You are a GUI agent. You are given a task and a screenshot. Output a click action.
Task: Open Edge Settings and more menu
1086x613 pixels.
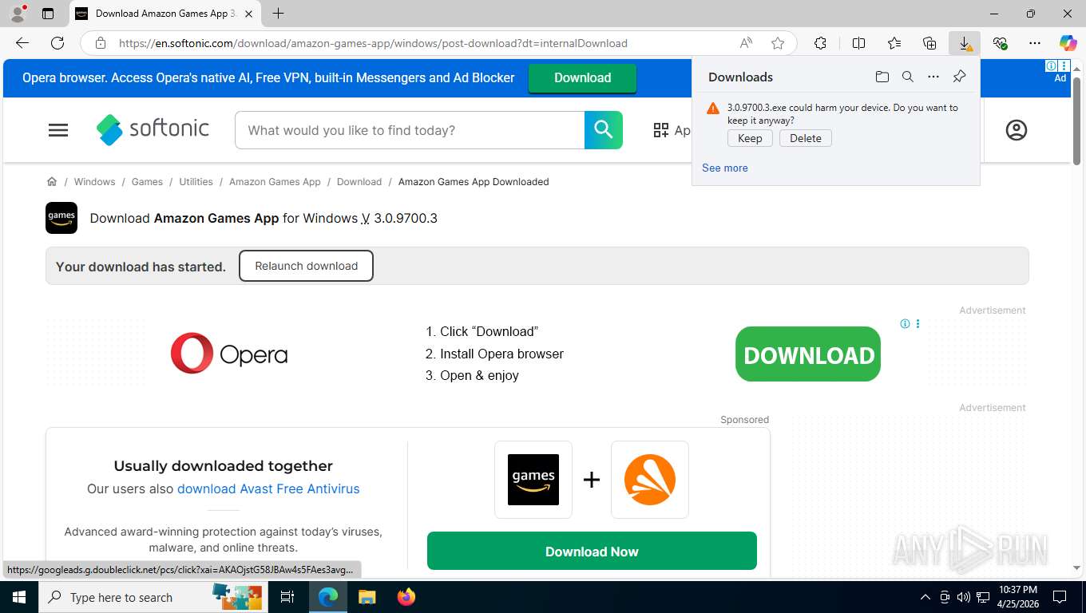pyautogui.click(x=1035, y=43)
